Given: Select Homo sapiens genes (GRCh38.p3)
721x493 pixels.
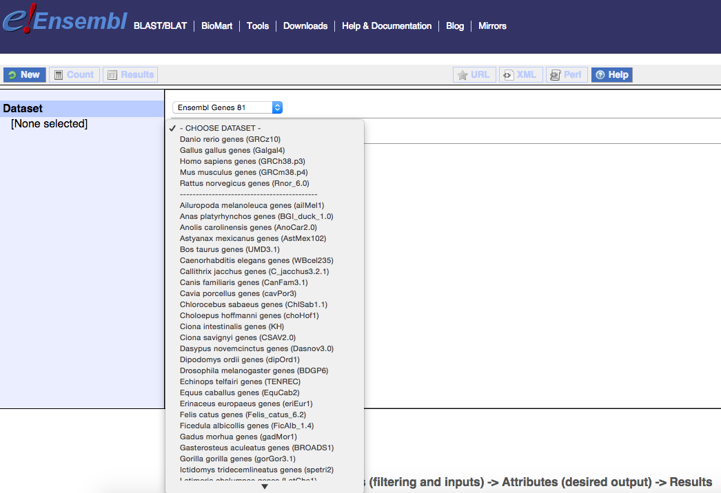Looking at the screenshot, I should tap(242, 161).
